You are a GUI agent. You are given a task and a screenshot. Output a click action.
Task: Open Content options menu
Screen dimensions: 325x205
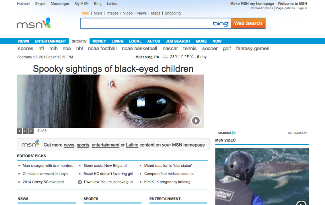(x=262, y=8)
